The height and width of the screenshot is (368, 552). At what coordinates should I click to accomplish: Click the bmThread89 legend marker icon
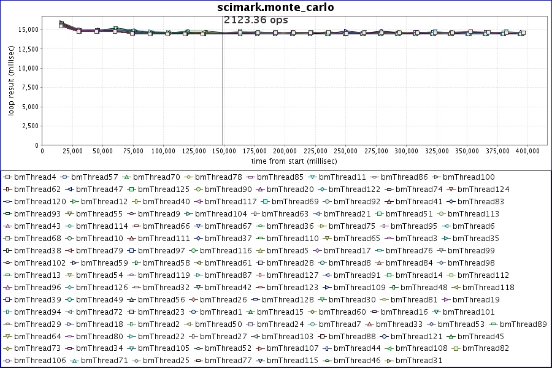click(x=493, y=324)
